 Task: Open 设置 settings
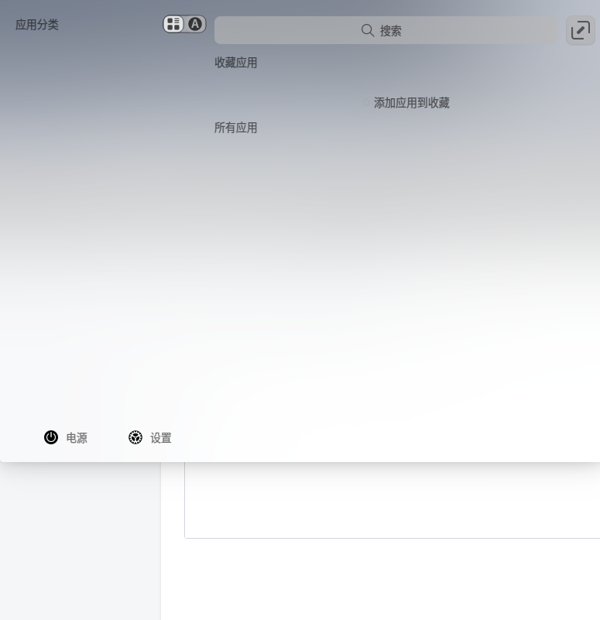pyautogui.click(x=150, y=438)
